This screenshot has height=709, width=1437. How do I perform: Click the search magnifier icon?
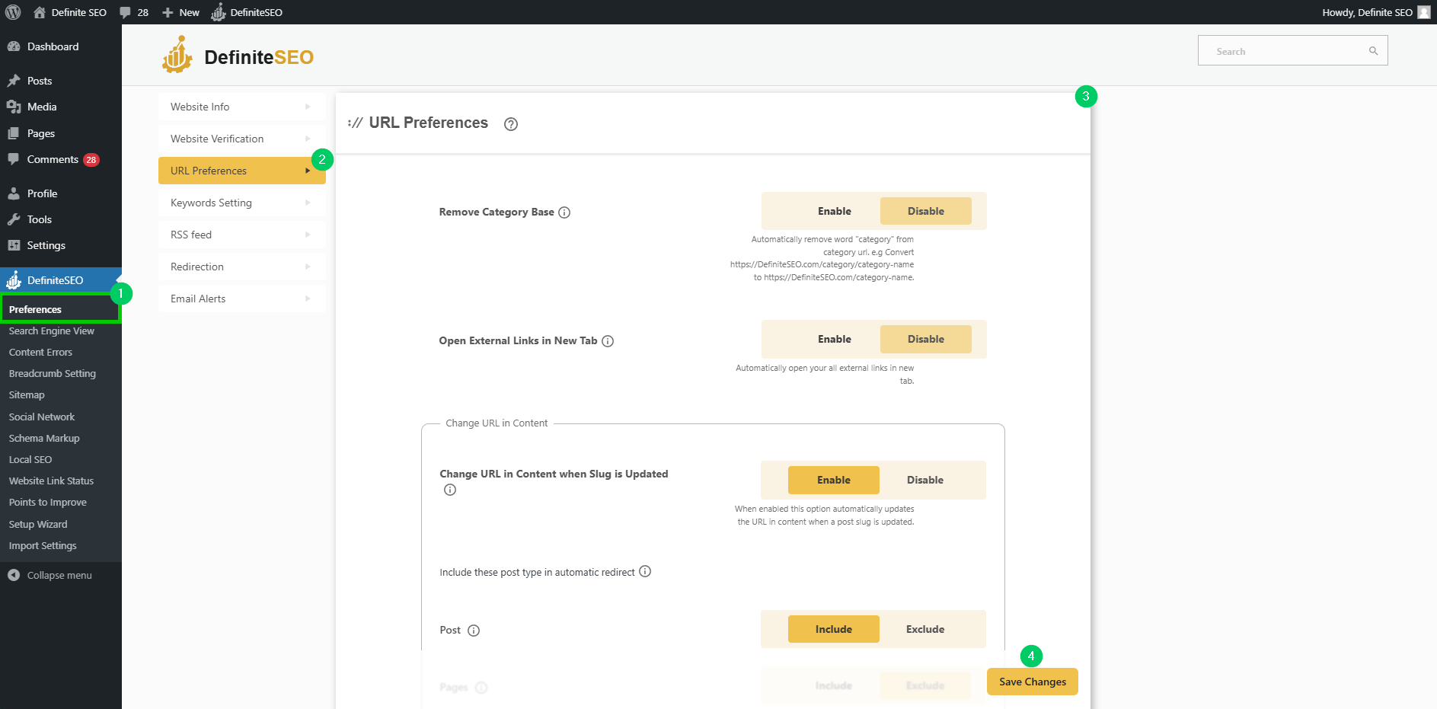pyautogui.click(x=1374, y=51)
